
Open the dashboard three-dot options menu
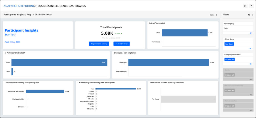click(216, 15)
